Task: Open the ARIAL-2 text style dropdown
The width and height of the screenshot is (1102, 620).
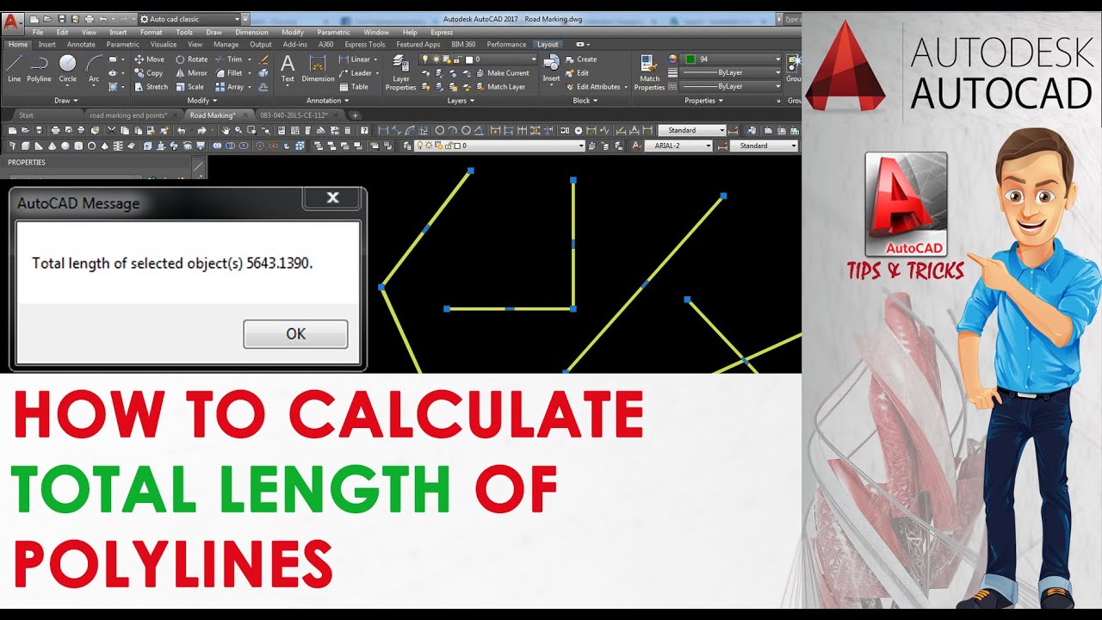Action: (678, 146)
